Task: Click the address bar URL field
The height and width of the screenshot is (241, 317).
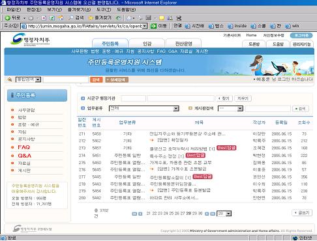Action: (x=85, y=26)
